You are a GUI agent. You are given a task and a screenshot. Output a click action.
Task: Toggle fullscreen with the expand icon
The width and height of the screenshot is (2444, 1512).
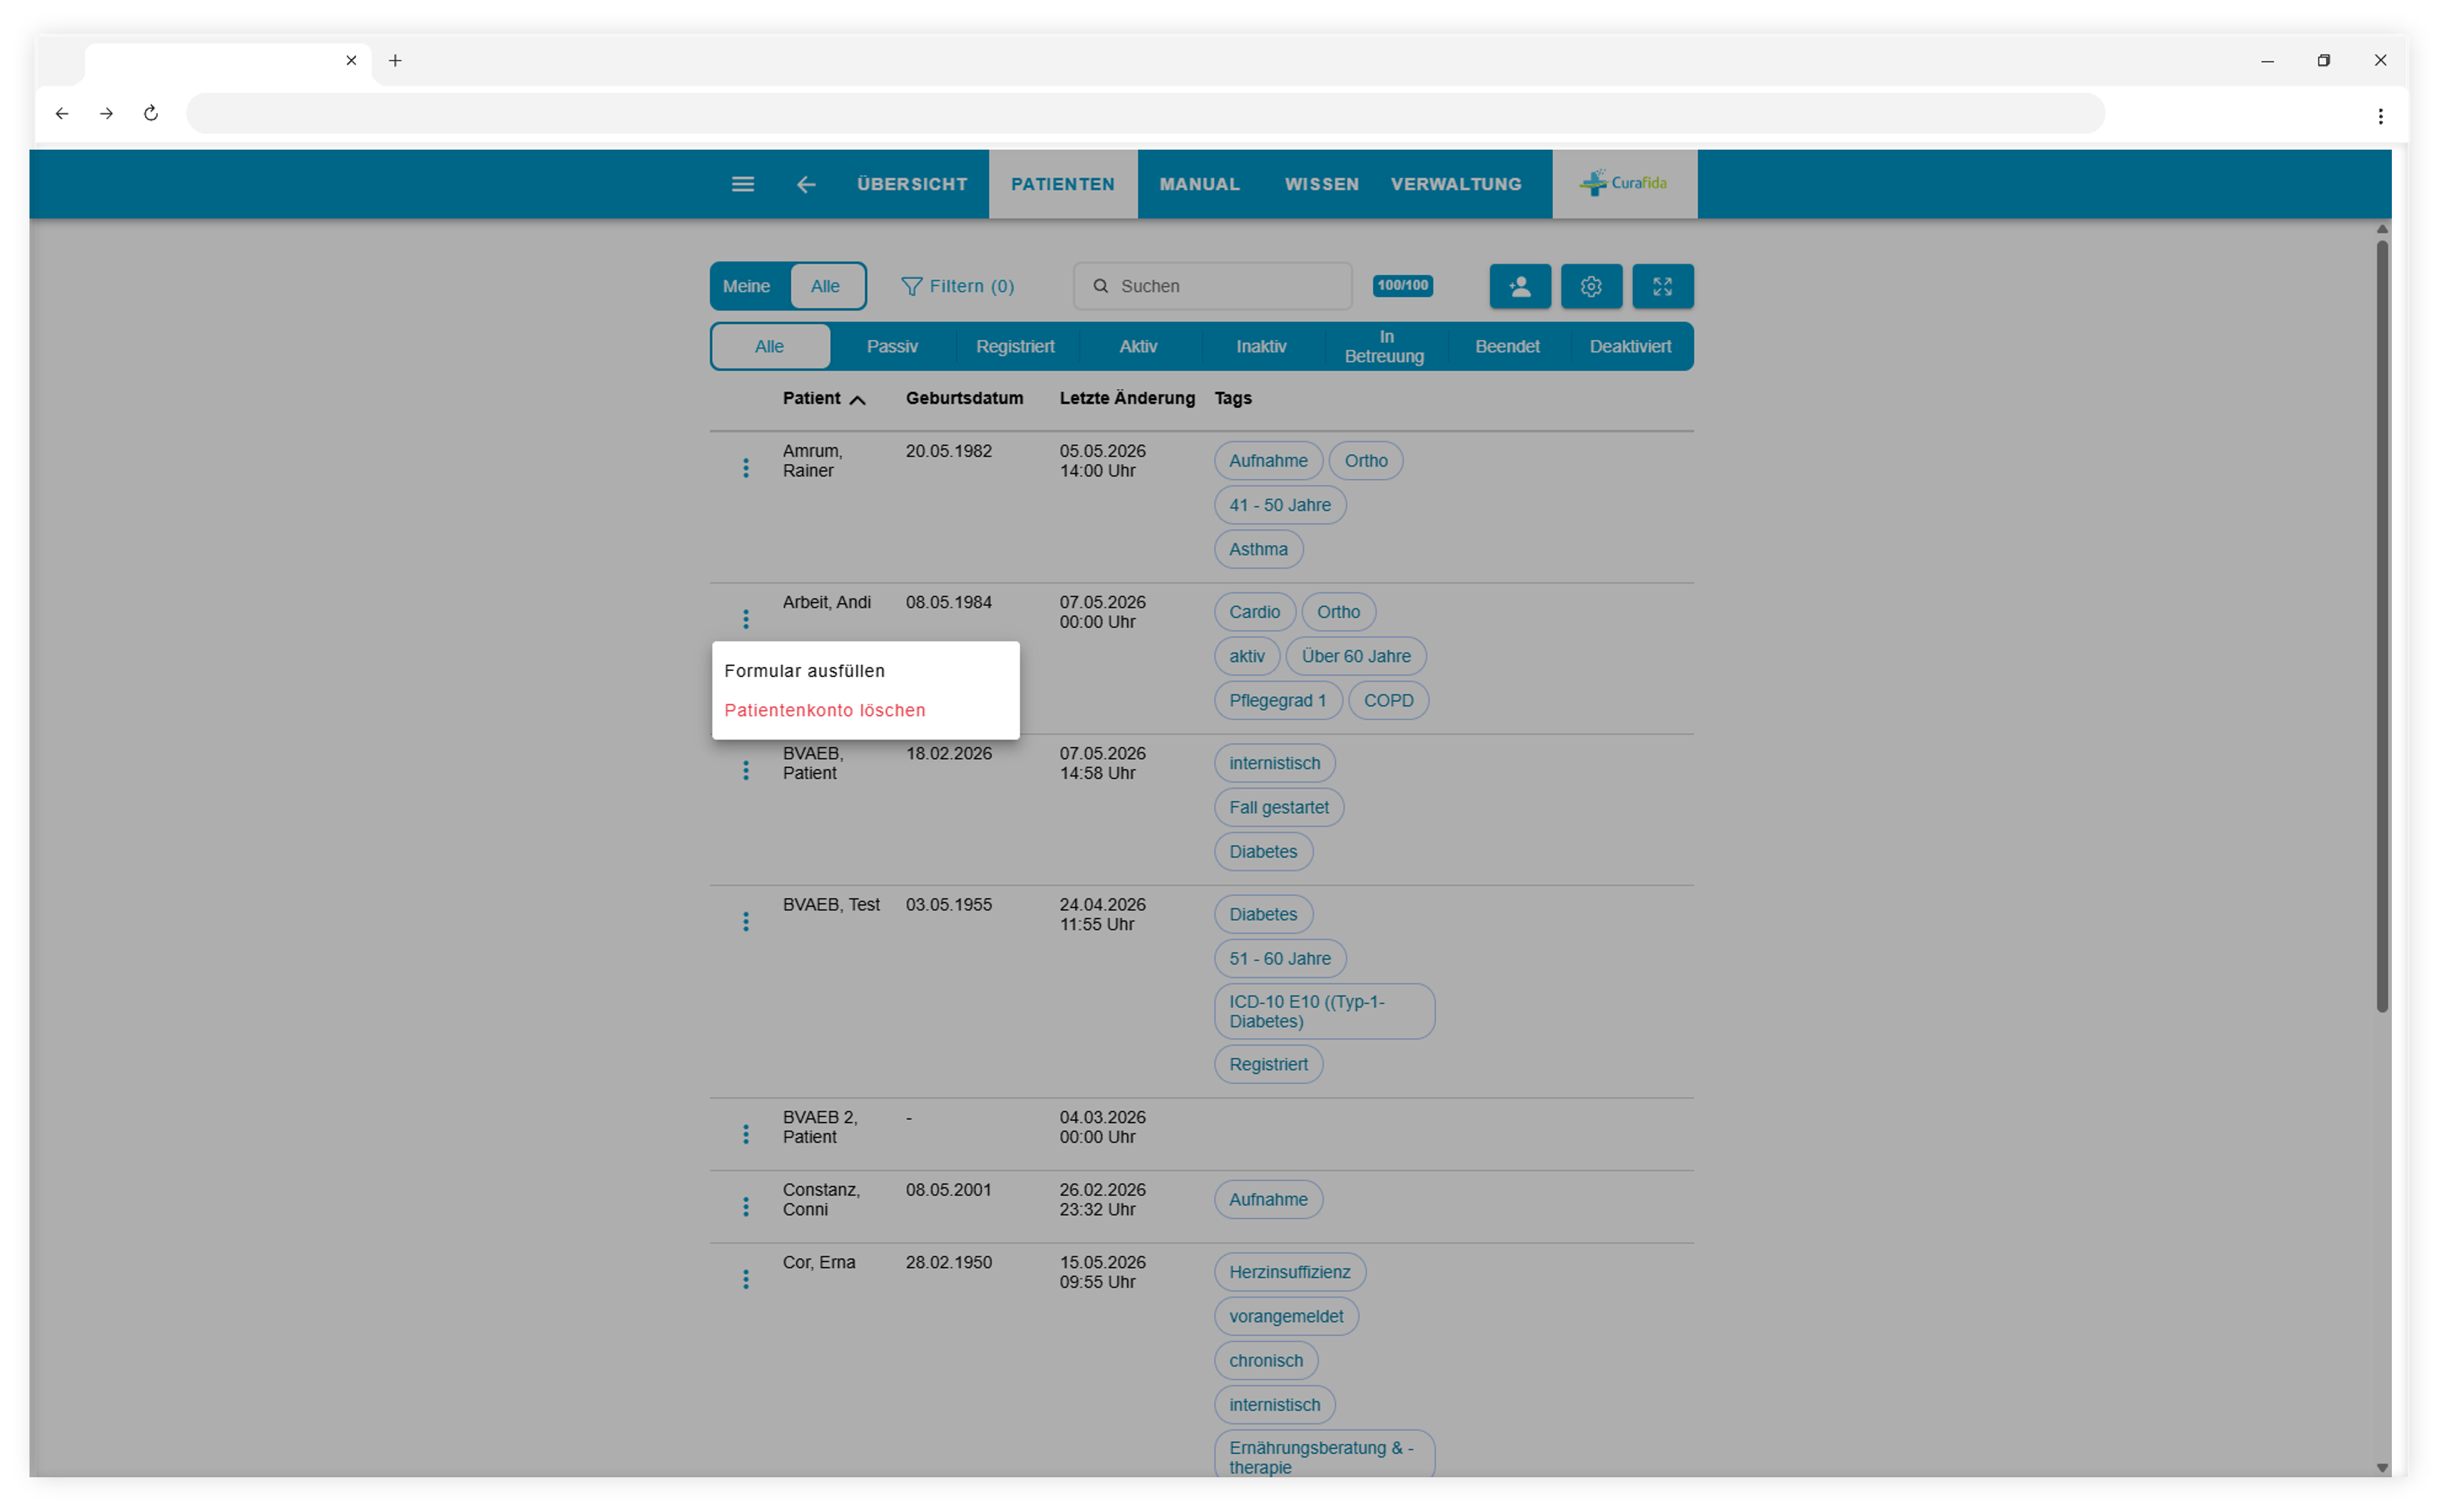(1662, 287)
